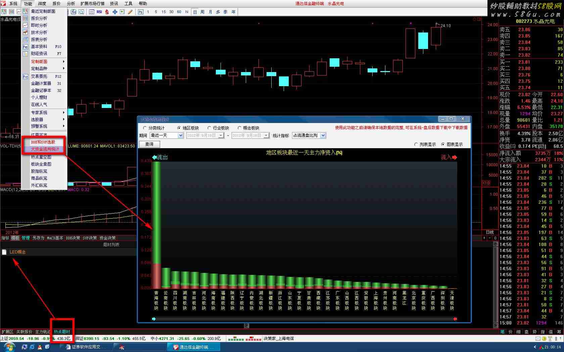This screenshot has width=564, height=352.
Task: Click the red right scroll arrow under chart
Action: coord(455,319)
